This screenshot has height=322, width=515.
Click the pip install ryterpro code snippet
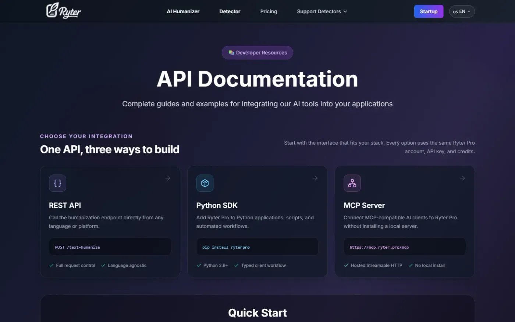[x=257, y=247]
